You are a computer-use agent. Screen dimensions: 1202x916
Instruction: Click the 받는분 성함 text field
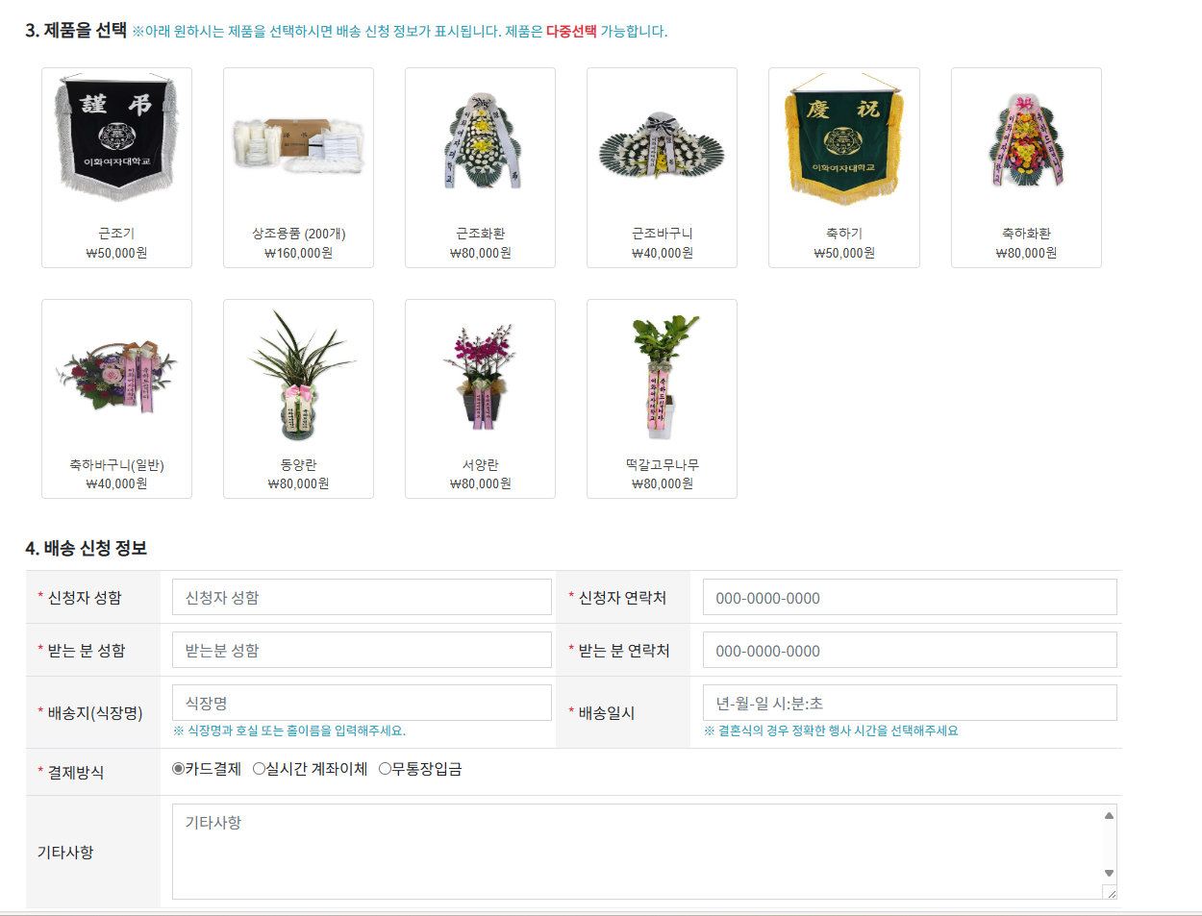[x=362, y=650]
